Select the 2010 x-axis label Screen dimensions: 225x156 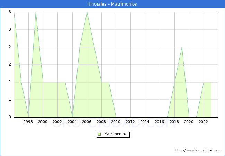[116, 122]
